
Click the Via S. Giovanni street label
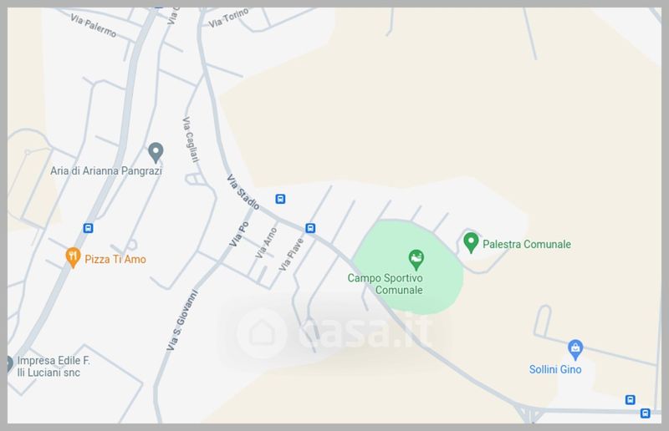click(x=182, y=320)
